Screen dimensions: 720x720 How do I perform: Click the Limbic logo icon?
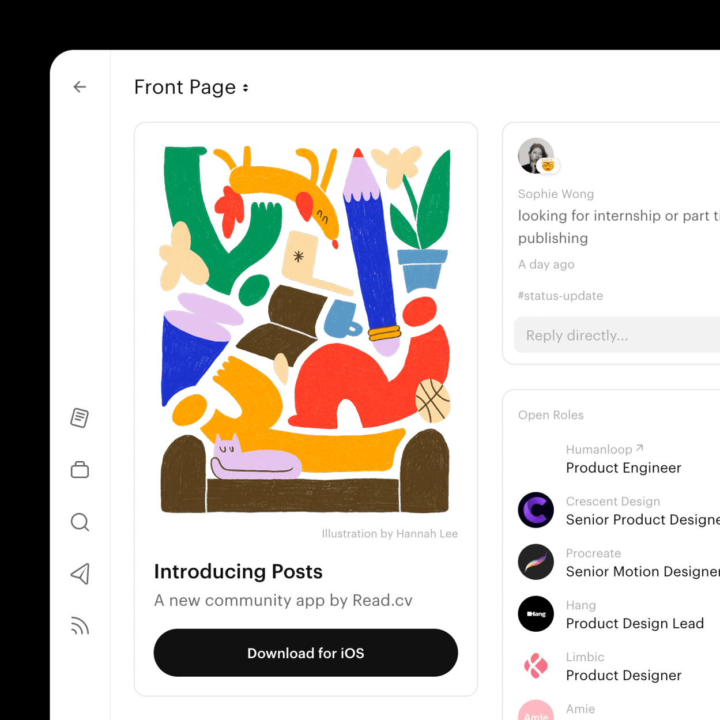(x=536, y=666)
